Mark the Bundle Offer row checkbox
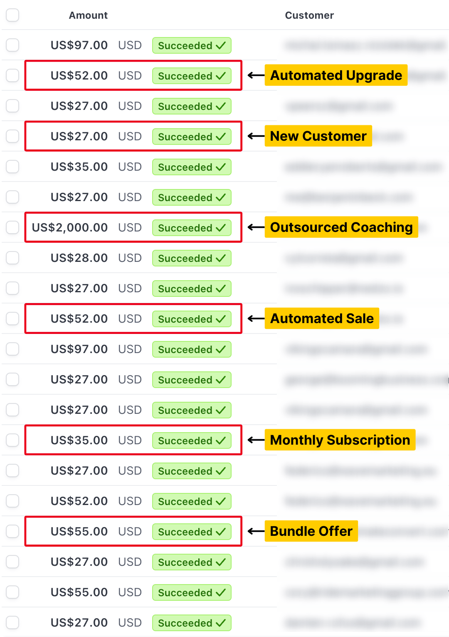This screenshot has width=449, height=637. (x=12, y=531)
